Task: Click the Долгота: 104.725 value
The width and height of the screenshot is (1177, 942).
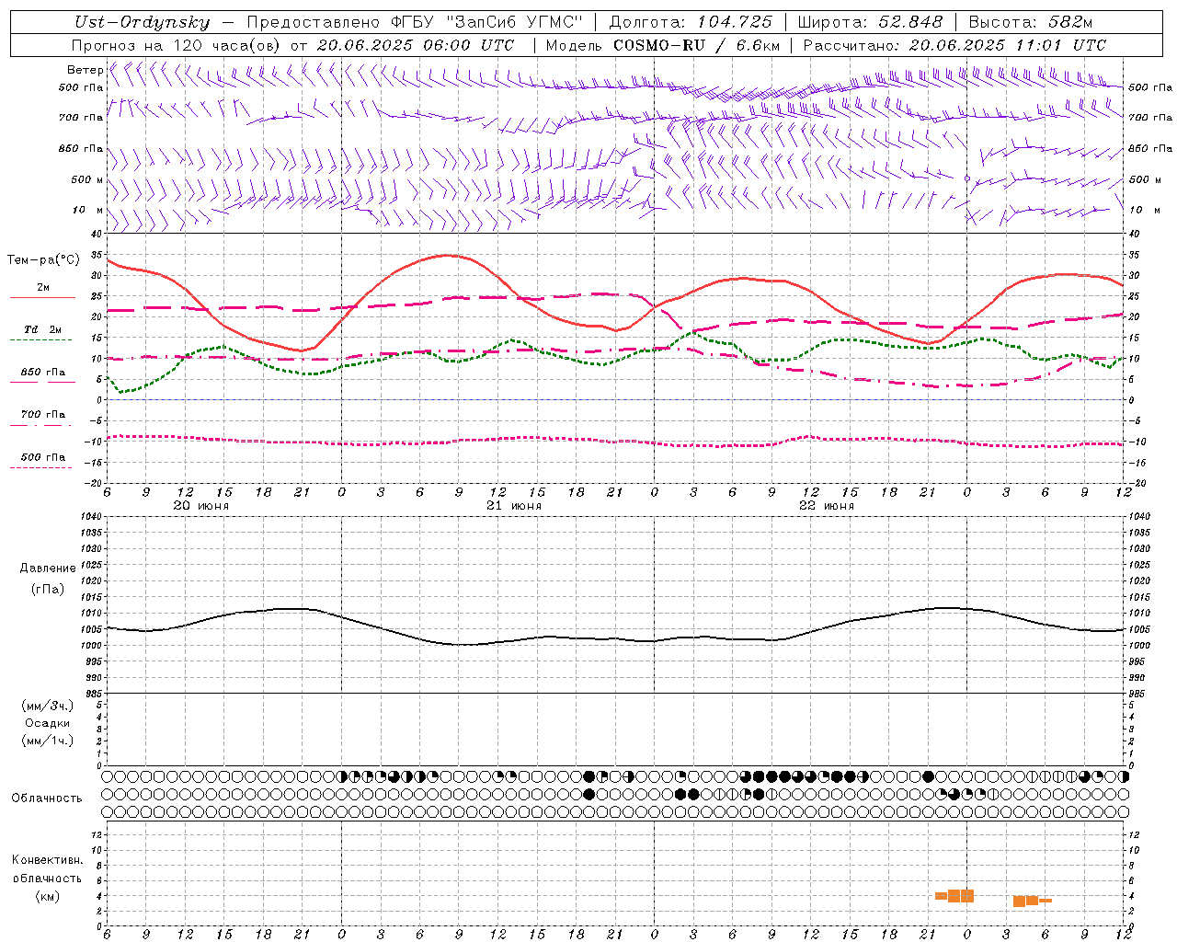Action: [x=691, y=23]
